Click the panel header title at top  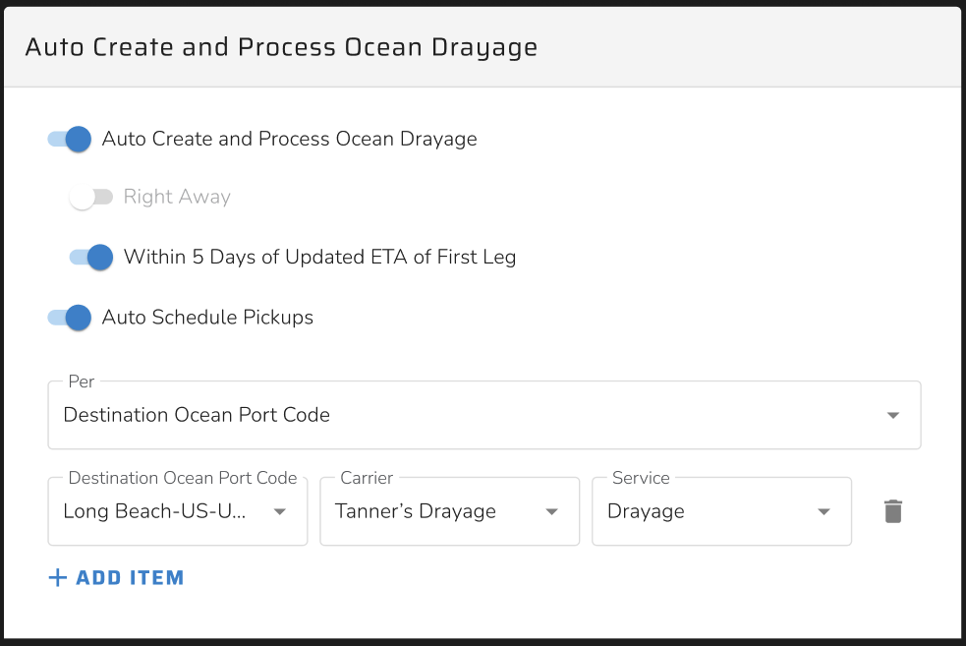point(281,47)
